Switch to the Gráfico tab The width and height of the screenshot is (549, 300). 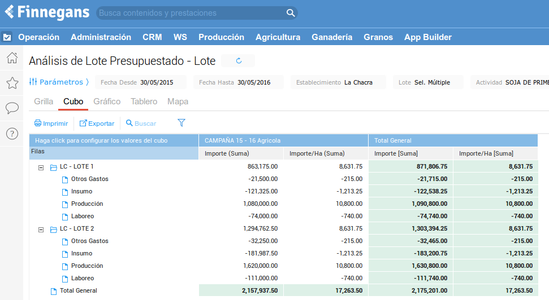pos(107,102)
